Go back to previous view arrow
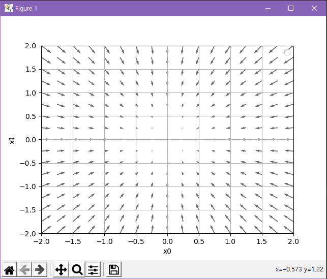Image resolution: width=327 pixels, height=279 pixels. [x=24, y=270]
